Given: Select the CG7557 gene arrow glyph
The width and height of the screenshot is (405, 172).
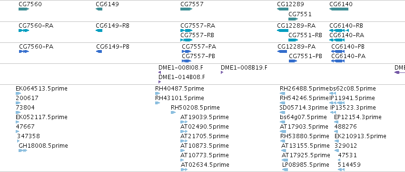Looking at the screenshot, I should (x=187, y=9).
